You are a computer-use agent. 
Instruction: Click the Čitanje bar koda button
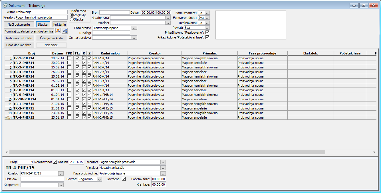click(52, 38)
